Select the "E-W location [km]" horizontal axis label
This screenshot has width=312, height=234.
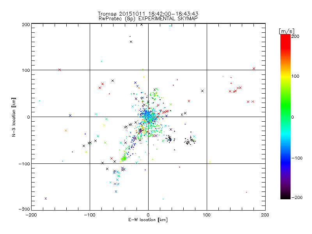[148, 220]
